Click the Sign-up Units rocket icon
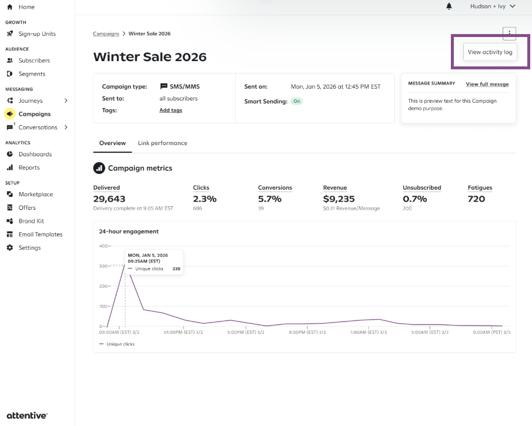This screenshot has width=532, height=426. (x=9, y=34)
